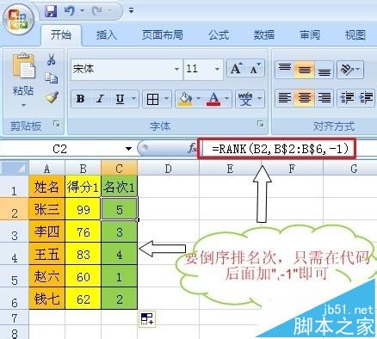Viewport: 377px width, 339px height.
Task: Apply yellow fill color bucket
Action: [185, 99]
